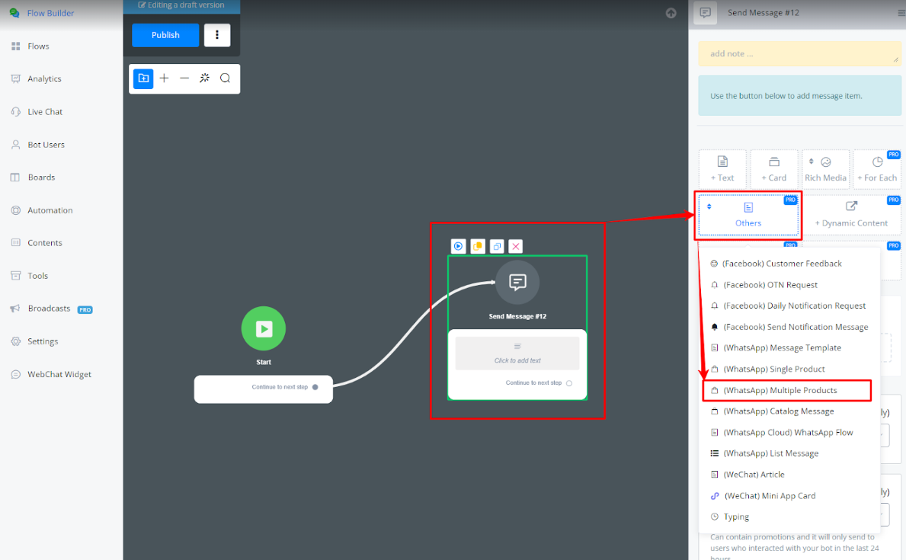Click the play test icon above Send Message node
Viewport: 906px width, 560px height.
(458, 246)
